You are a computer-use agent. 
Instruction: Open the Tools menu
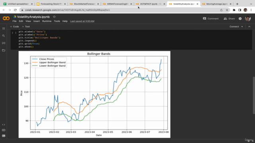tap(57, 21)
